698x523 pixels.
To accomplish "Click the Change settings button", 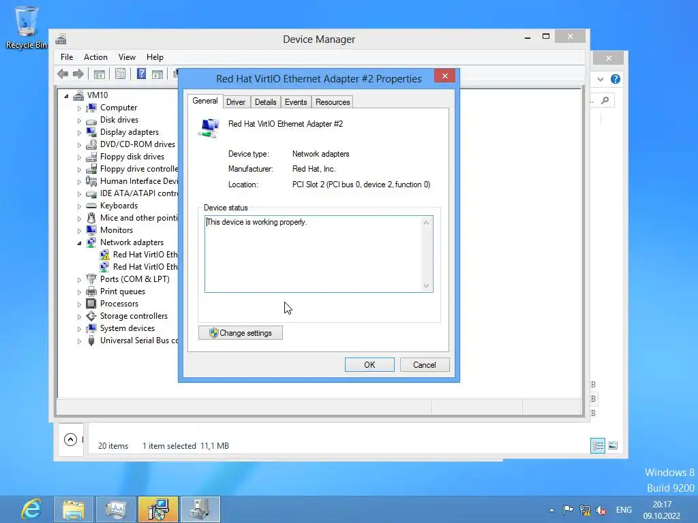I will tap(241, 332).
